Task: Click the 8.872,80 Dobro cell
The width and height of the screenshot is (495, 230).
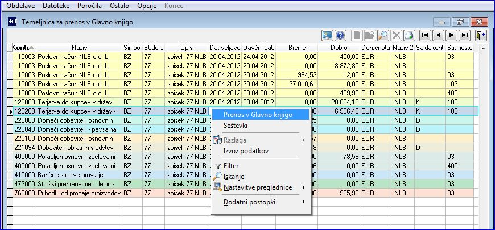Action: 339,66
